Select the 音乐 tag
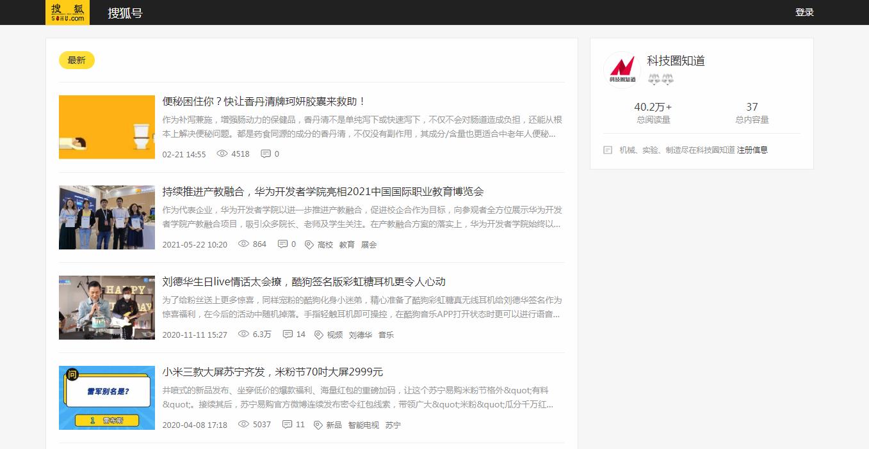 click(x=386, y=335)
